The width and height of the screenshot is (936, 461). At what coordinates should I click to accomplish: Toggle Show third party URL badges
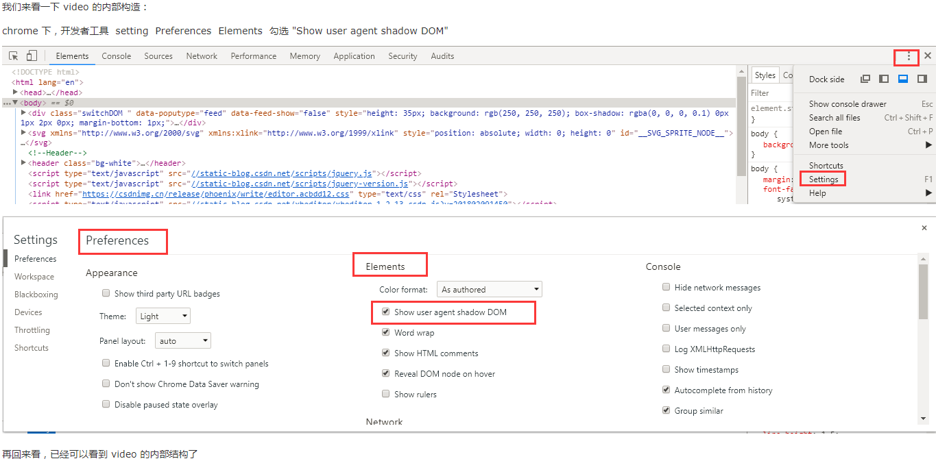coord(106,293)
